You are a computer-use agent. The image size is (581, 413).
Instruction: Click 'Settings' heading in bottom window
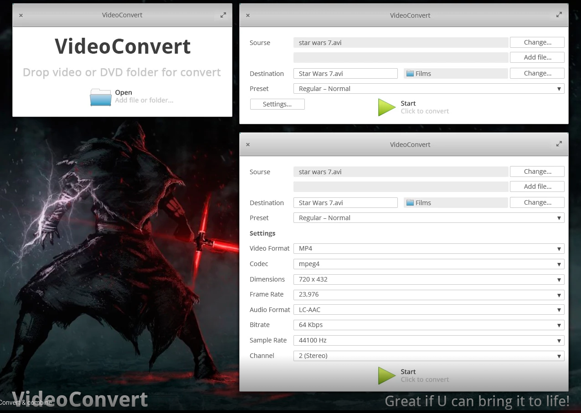point(262,233)
